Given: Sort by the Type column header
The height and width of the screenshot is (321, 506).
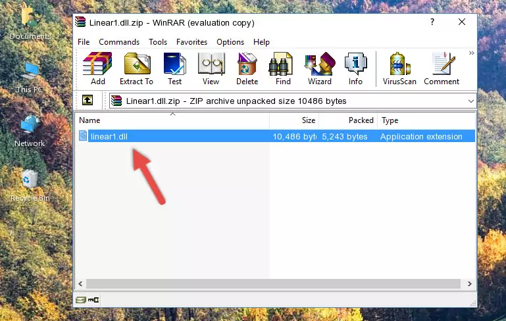Looking at the screenshot, I should point(426,120).
